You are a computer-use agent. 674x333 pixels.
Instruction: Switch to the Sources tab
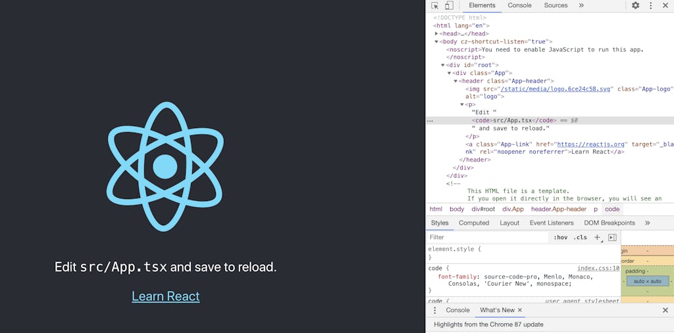click(x=556, y=5)
